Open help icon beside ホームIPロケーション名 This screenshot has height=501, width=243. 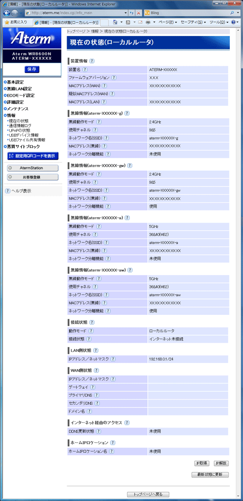click(111, 451)
